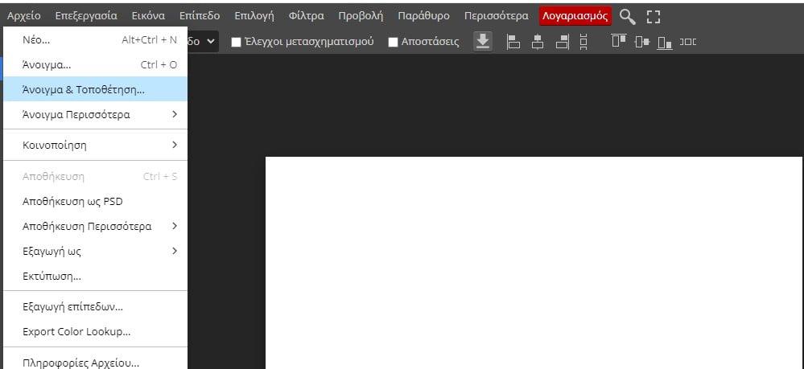Expand the Άνοιγμα Περισσότερα submenu

[x=96, y=114]
